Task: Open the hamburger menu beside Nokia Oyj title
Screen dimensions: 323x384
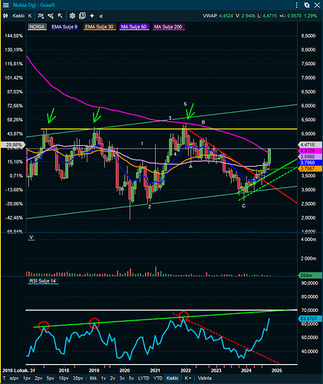Action: coord(5,5)
